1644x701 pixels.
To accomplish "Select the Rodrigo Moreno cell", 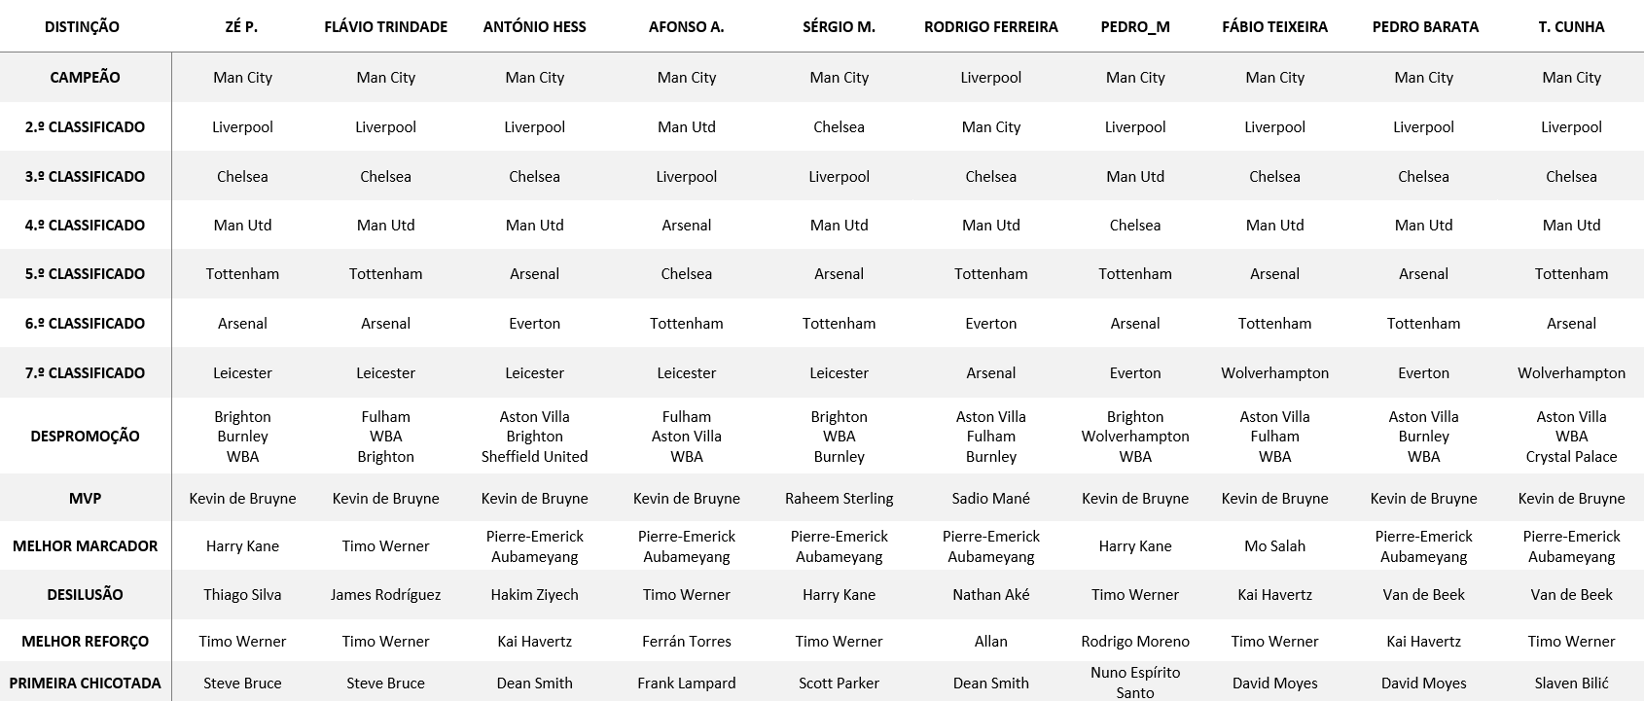I will (1134, 642).
